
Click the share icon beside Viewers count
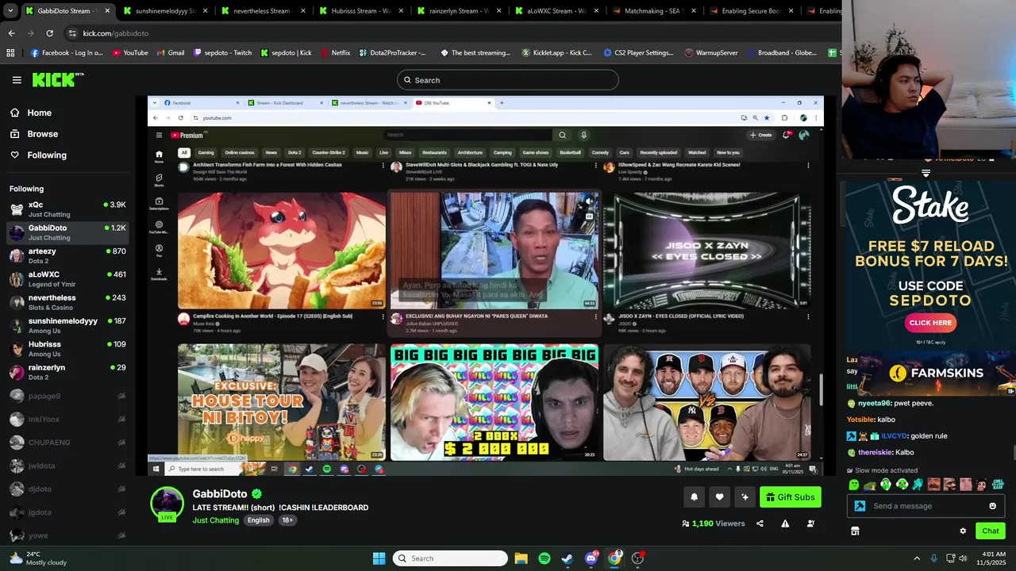click(760, 523)
